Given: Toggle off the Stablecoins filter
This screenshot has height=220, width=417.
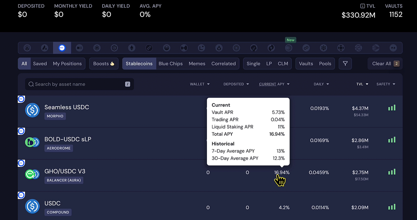Looking at the screenshot, I should [x=139, y=63].
